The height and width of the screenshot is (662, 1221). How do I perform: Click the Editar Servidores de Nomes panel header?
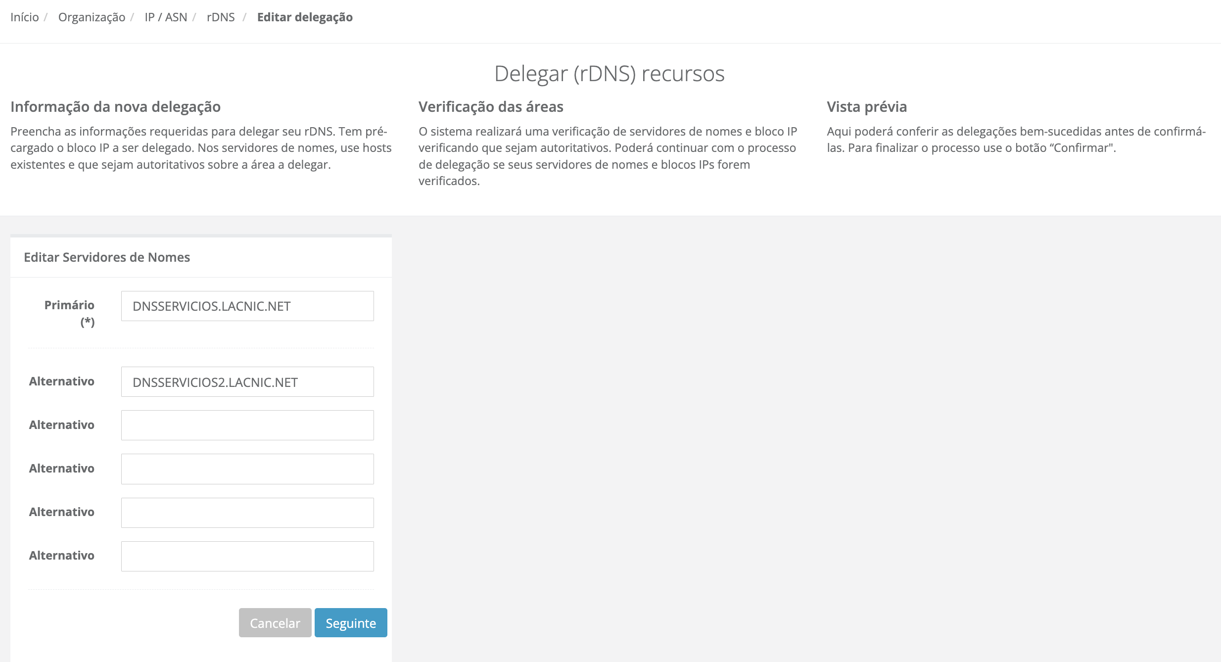tap(107, 257)
